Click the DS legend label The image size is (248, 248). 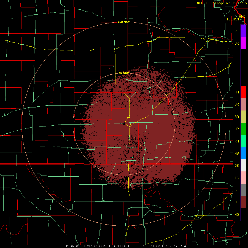[236, 166]
